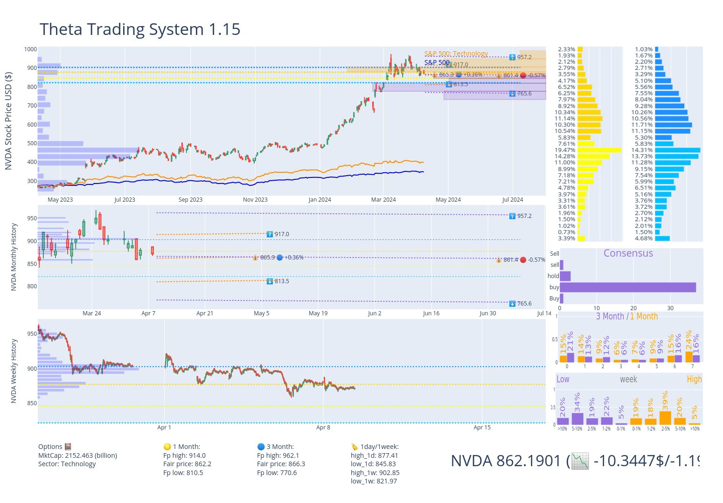
Task: Click the Theta Trading System 1.15 title
Action: (x=140, y=29)
